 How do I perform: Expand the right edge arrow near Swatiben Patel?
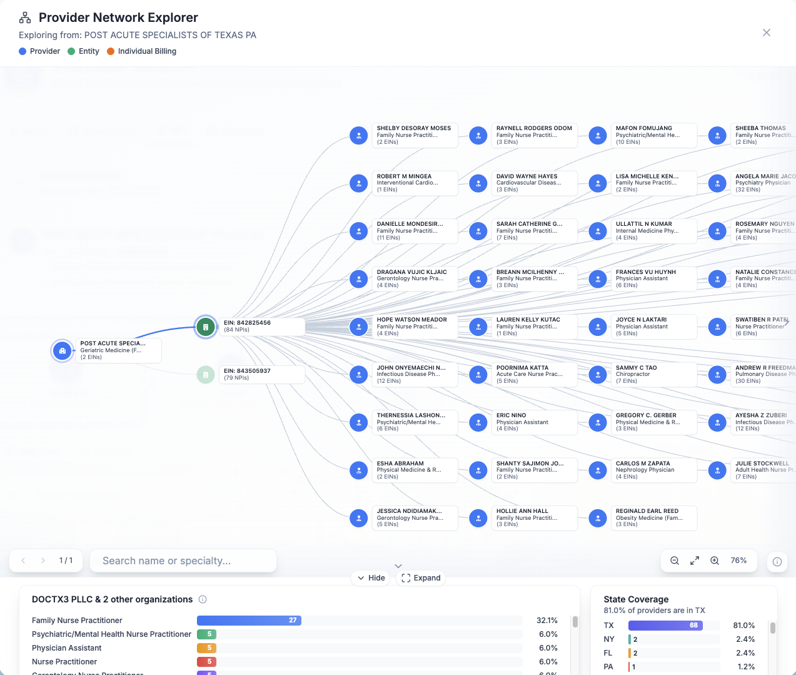click(787, 322)
